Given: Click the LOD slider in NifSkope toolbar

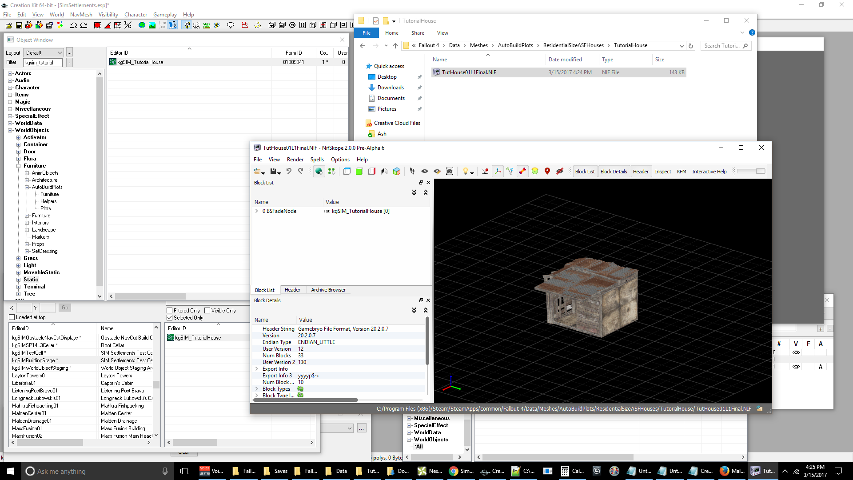Looking at the screenshot, I should point(751,172).
